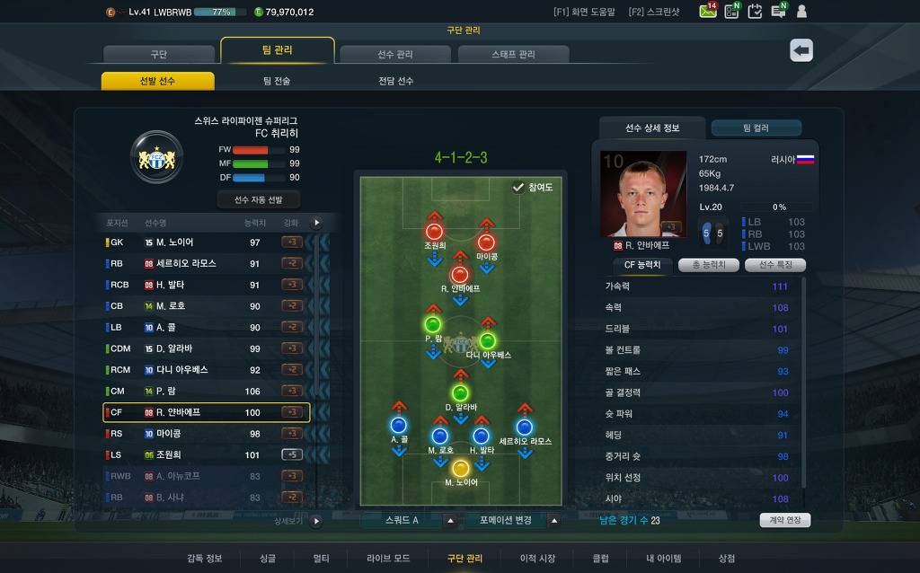Select M. 노이어 goalkeeper marker on pitch
Screen dimensions: 920x573
[x=461, y=468]
